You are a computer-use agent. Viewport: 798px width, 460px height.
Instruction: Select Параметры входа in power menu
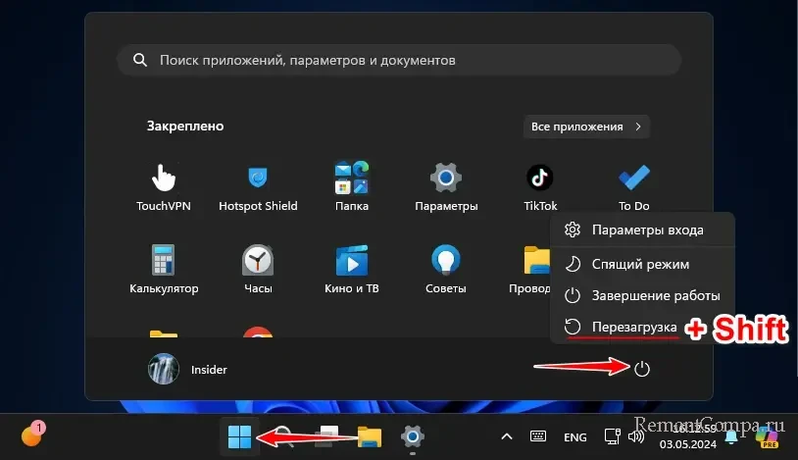coord(646,230)
